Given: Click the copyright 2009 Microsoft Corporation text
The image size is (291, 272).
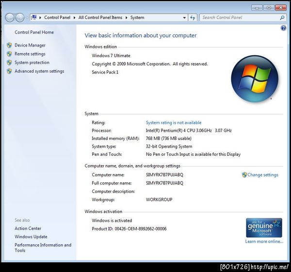Looking at the screenshot, I should click(x=149, y=64).
